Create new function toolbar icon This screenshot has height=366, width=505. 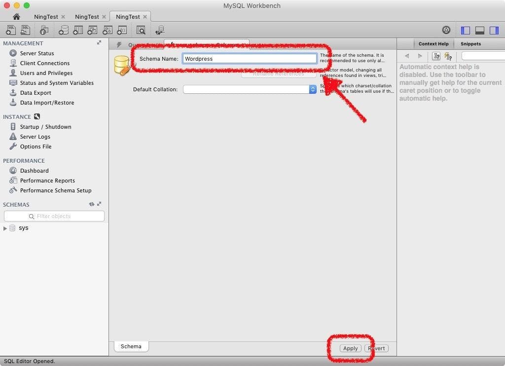click(122, 30)
